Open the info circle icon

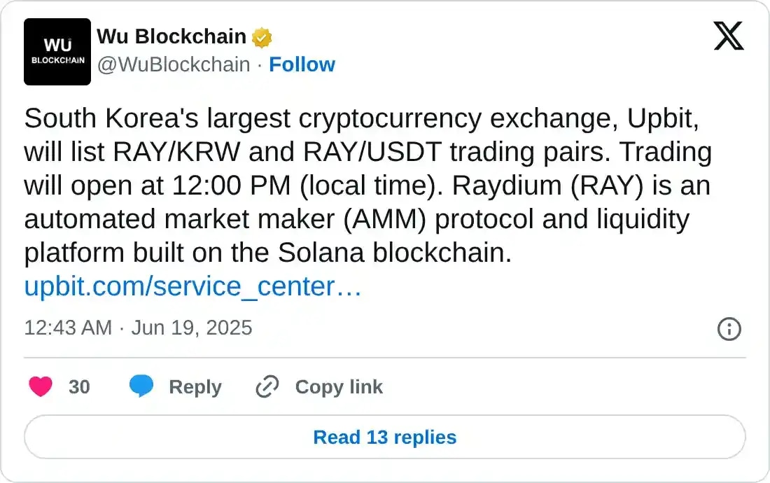point(729,329)
